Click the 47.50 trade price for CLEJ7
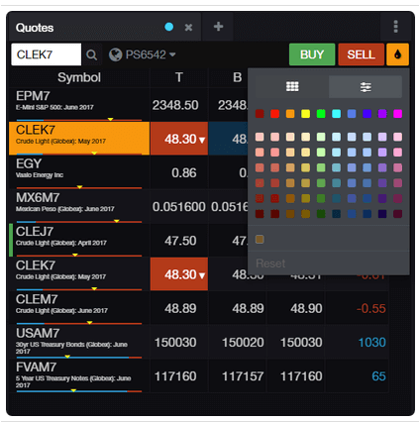This screenshot has height=422, width=419. pyautogui.click(x=180, y=241)
